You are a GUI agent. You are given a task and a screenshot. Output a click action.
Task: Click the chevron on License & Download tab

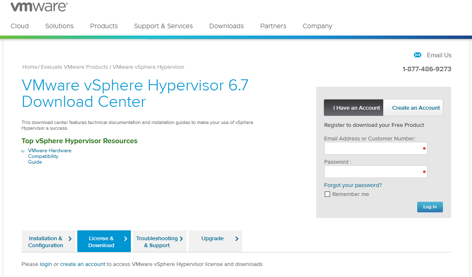pos(126,239)
